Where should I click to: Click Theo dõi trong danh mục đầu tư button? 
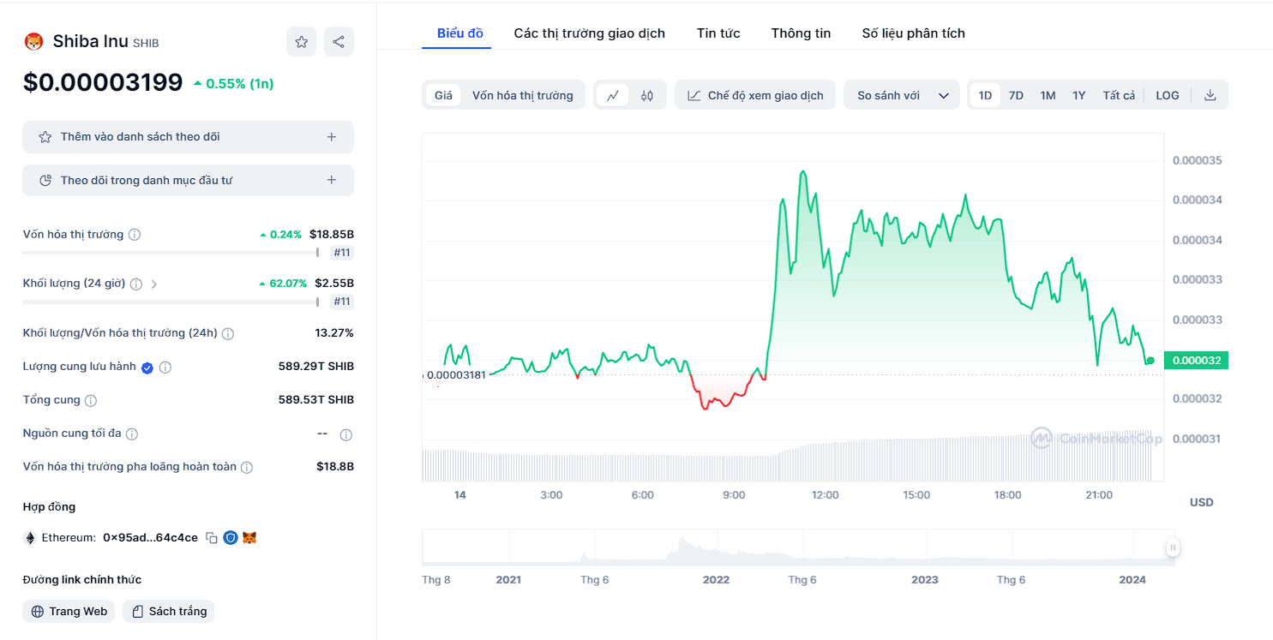(x=188, y=180)
